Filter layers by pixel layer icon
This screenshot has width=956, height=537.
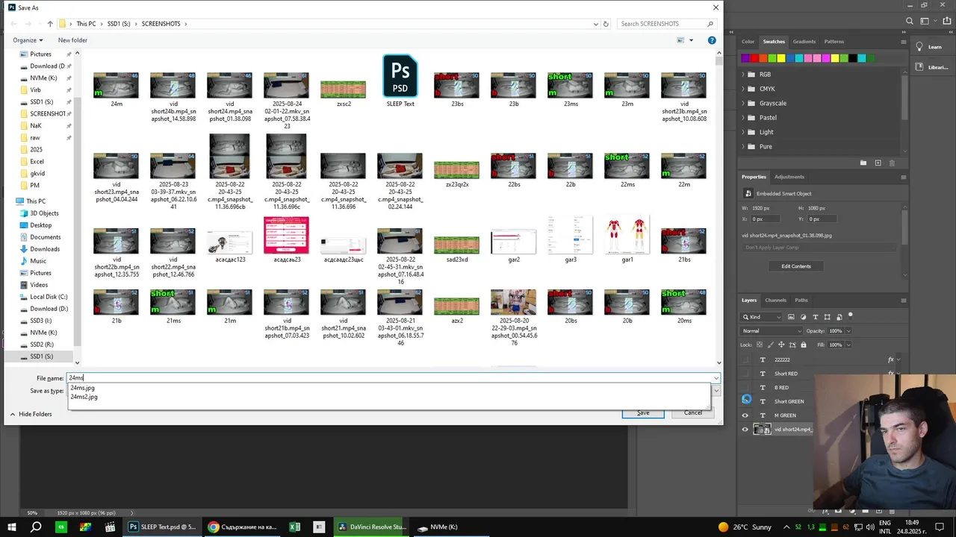(792, 317)
